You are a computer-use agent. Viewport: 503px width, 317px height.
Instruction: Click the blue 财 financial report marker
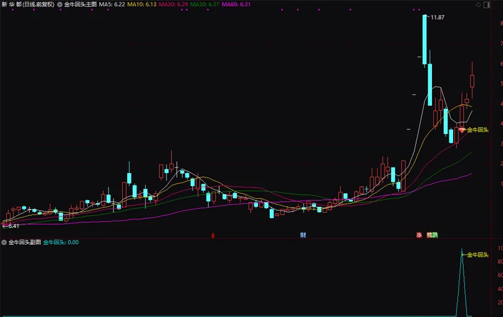pyautogui.click(x=303, y=235)
